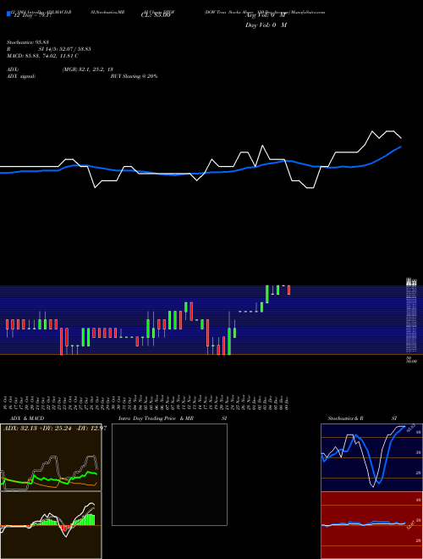
Task: Click the ADX line chart panel
Action: coord(51,457)
